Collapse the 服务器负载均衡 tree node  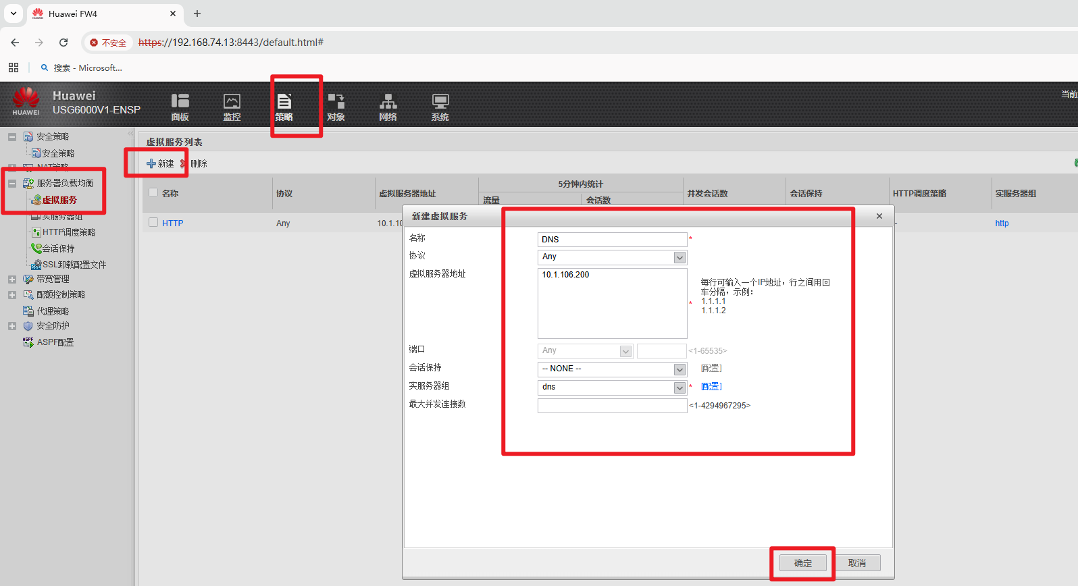(12, 184)
